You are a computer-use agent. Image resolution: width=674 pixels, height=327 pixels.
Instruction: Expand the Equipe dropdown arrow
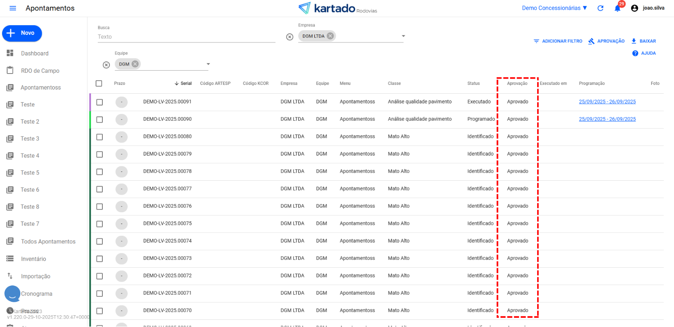tap(208, 64)
